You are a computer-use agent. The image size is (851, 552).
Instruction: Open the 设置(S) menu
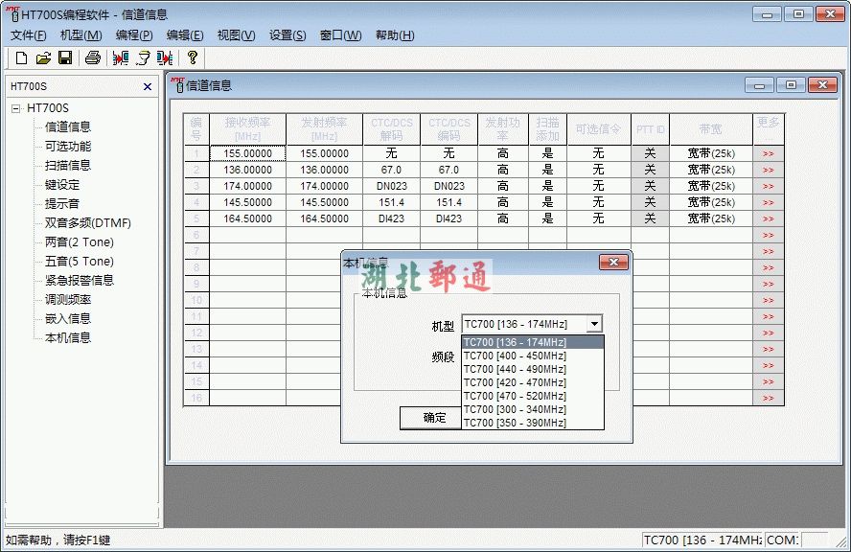287,35
